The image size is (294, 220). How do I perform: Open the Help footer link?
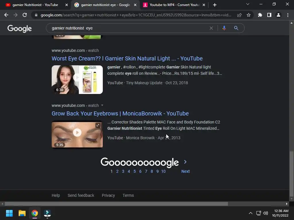56,195
